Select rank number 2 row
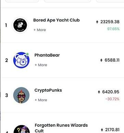 click(x=62, y=60)
